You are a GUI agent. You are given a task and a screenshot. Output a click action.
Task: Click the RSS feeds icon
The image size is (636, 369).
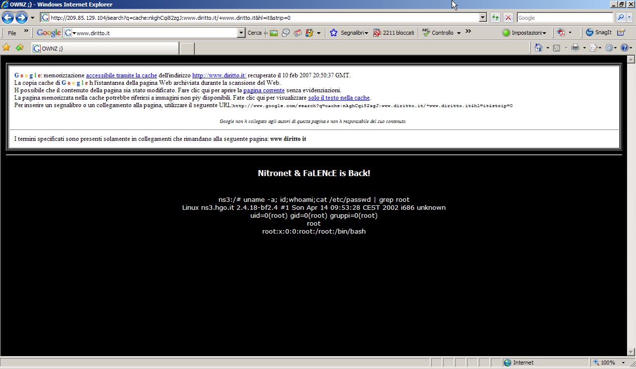(x=556, y=48)
